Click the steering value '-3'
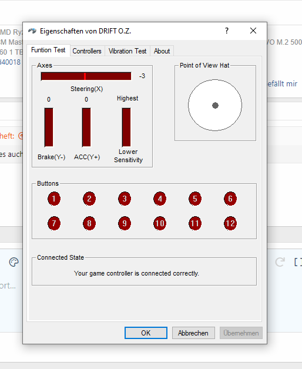This screenshot has height=369, width=302. 142,76
